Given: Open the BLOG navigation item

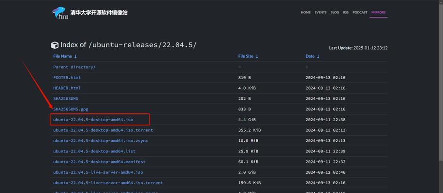Looking at the screenshot, I should point(335,13).
